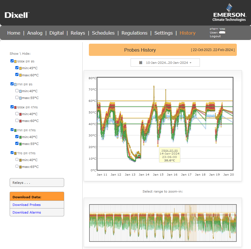Open the Settings menu

click(x=164, y=33)
